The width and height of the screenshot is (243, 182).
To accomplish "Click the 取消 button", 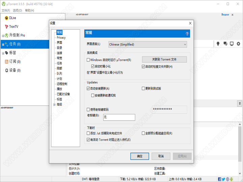I will click(161, 156).
